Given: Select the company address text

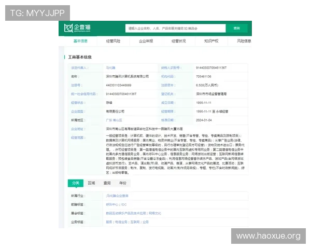Looking at the screenshot, I should (x=144, y=129).
